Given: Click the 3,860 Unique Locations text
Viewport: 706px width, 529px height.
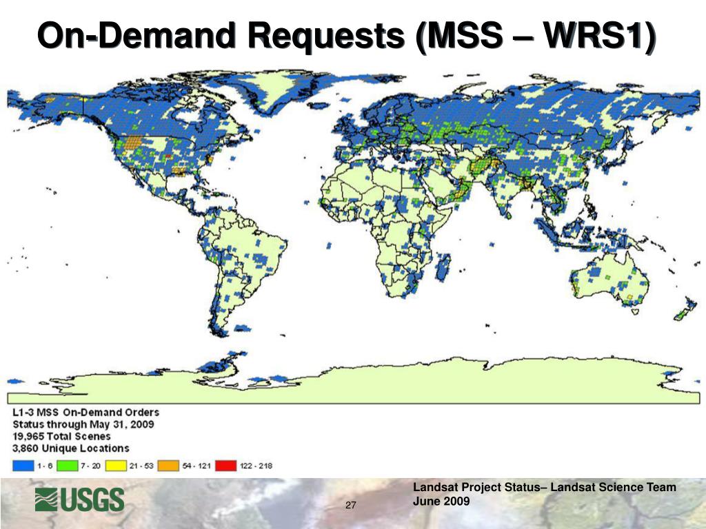Looking at the screenshot, I should [x=71, y=448].
